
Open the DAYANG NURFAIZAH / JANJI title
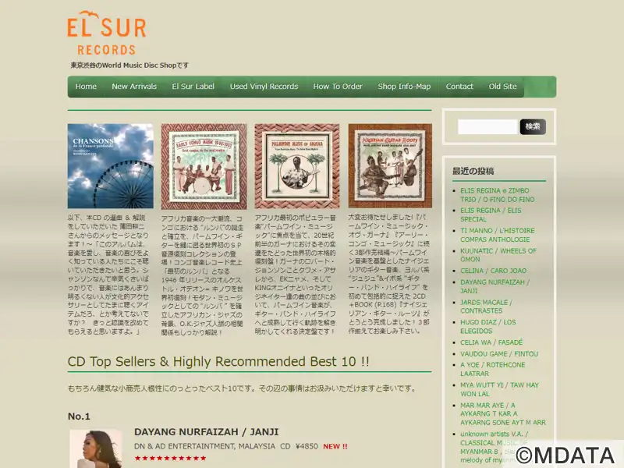(x=206, y=432)
